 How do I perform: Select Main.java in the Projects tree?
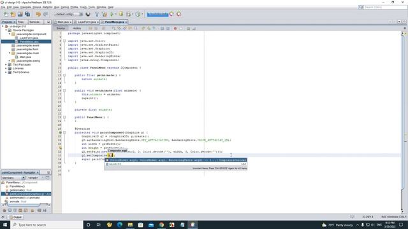tap(25, 57)
